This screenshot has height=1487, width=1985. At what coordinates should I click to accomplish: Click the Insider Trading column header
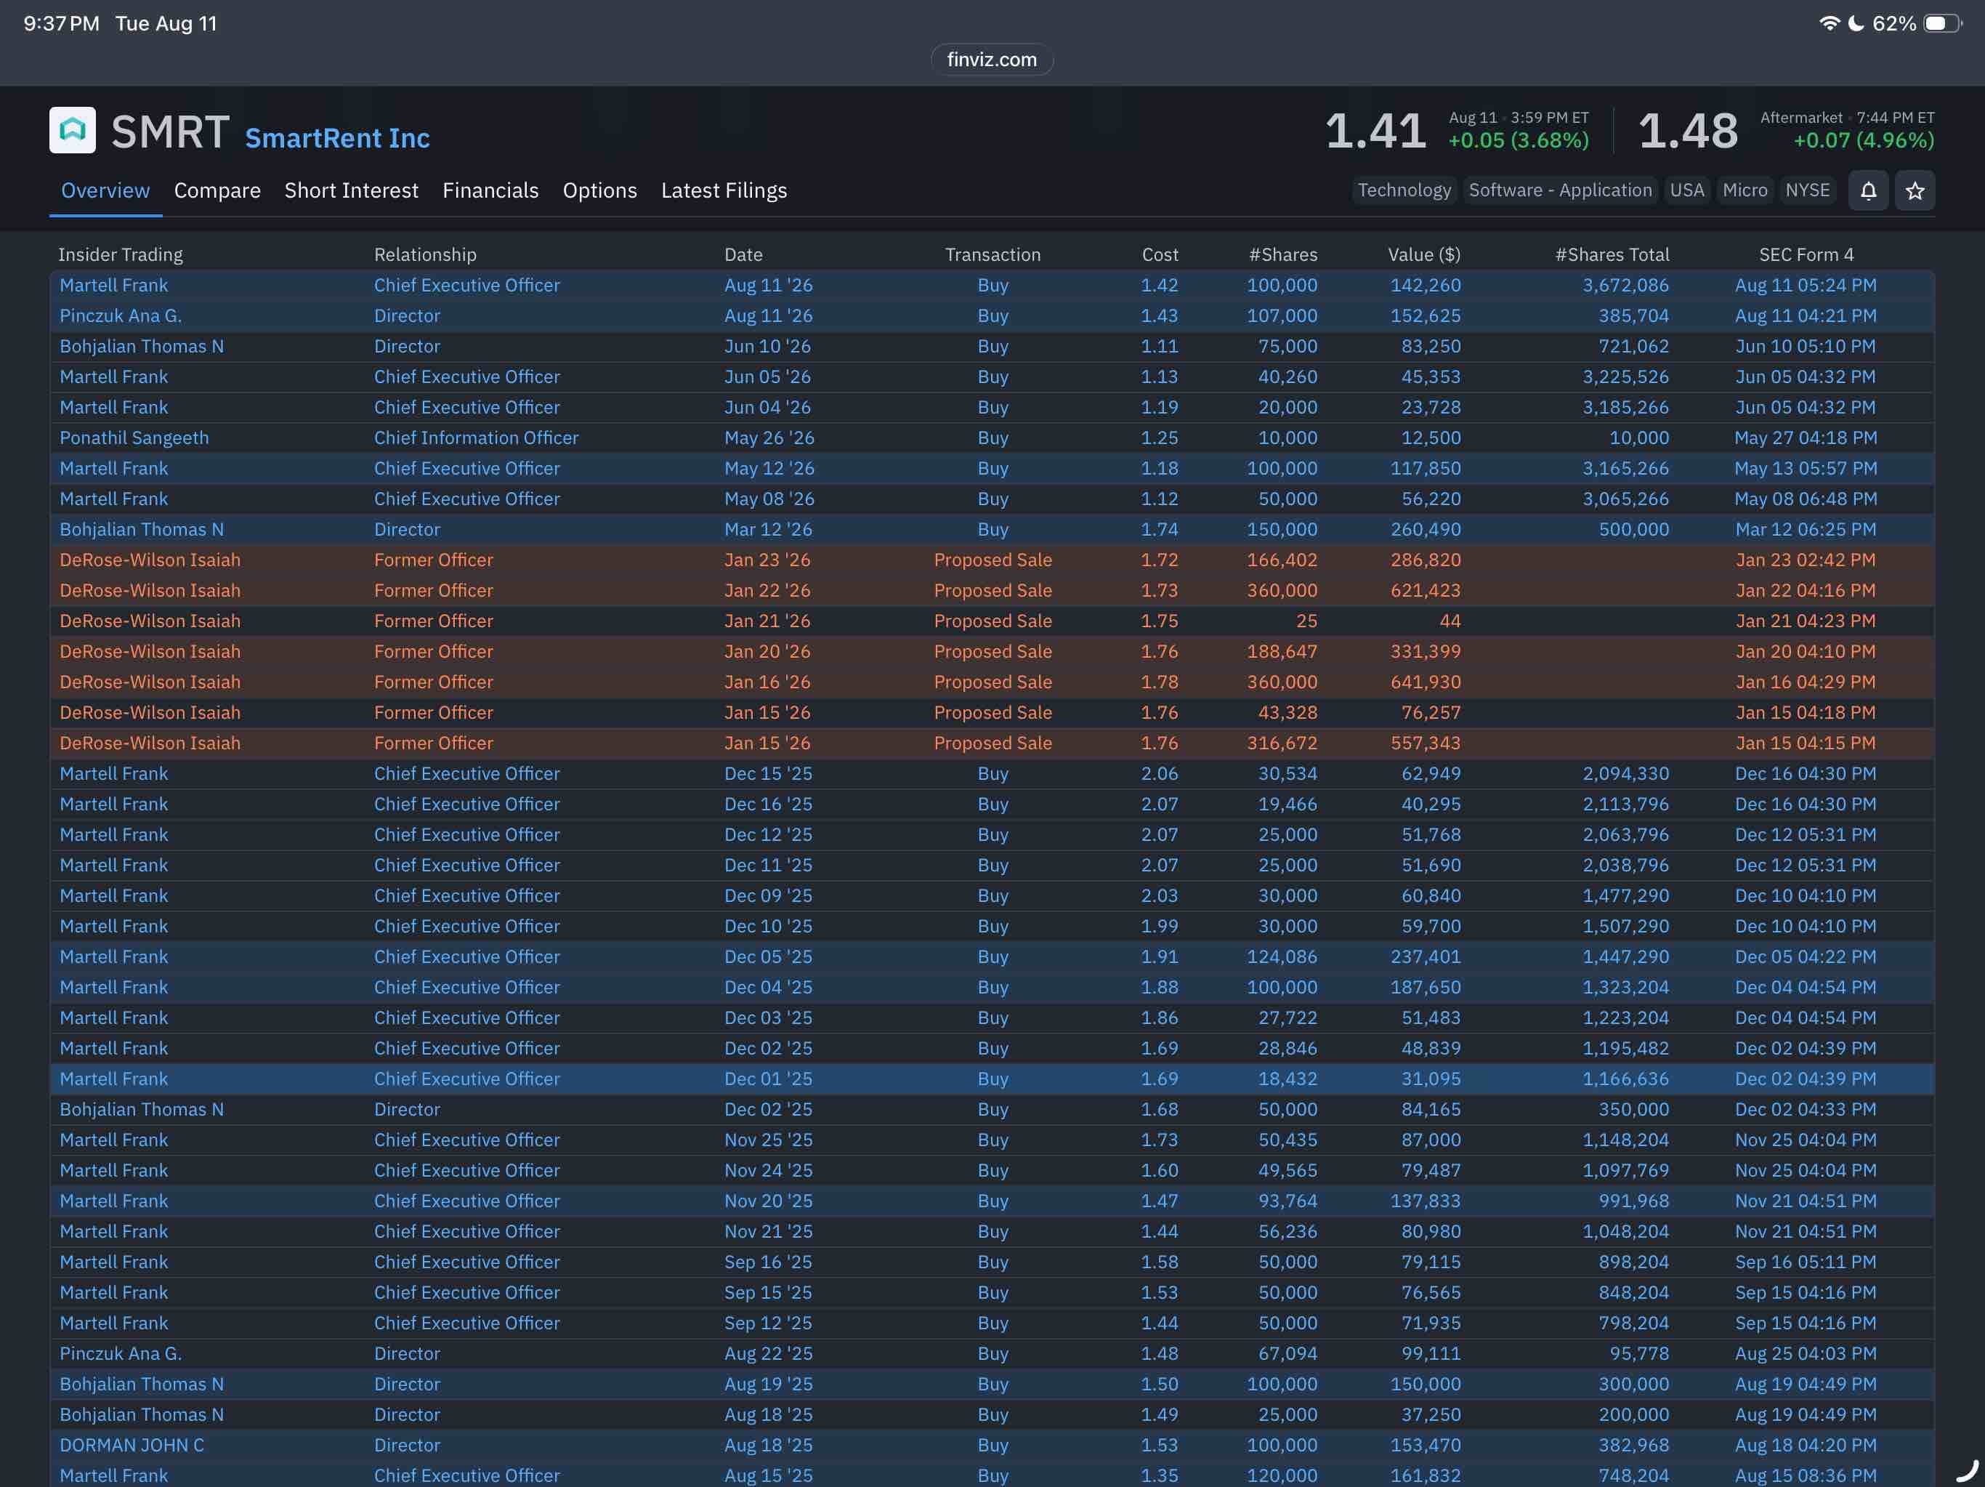[x=121, y=255]
